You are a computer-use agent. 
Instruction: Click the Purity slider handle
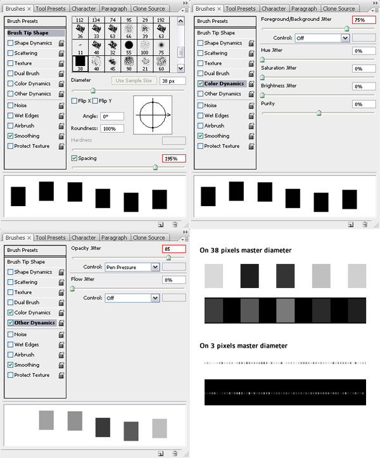pyautogui.click(x=319, y=113)
